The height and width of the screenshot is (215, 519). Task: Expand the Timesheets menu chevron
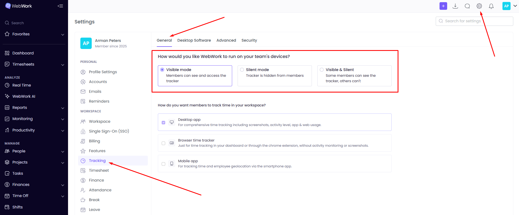(x=63, y=65)
